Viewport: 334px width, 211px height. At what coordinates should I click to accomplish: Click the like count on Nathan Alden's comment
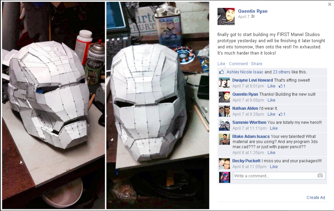[x=282, y=114]
